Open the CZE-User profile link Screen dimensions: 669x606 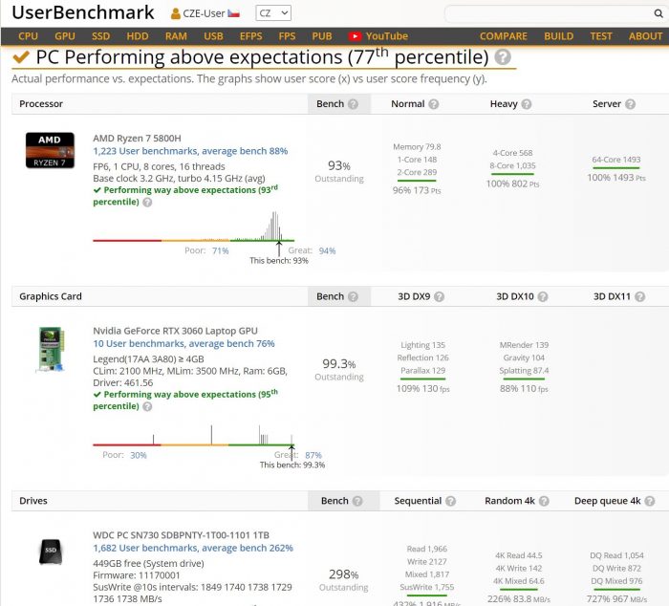205,13
